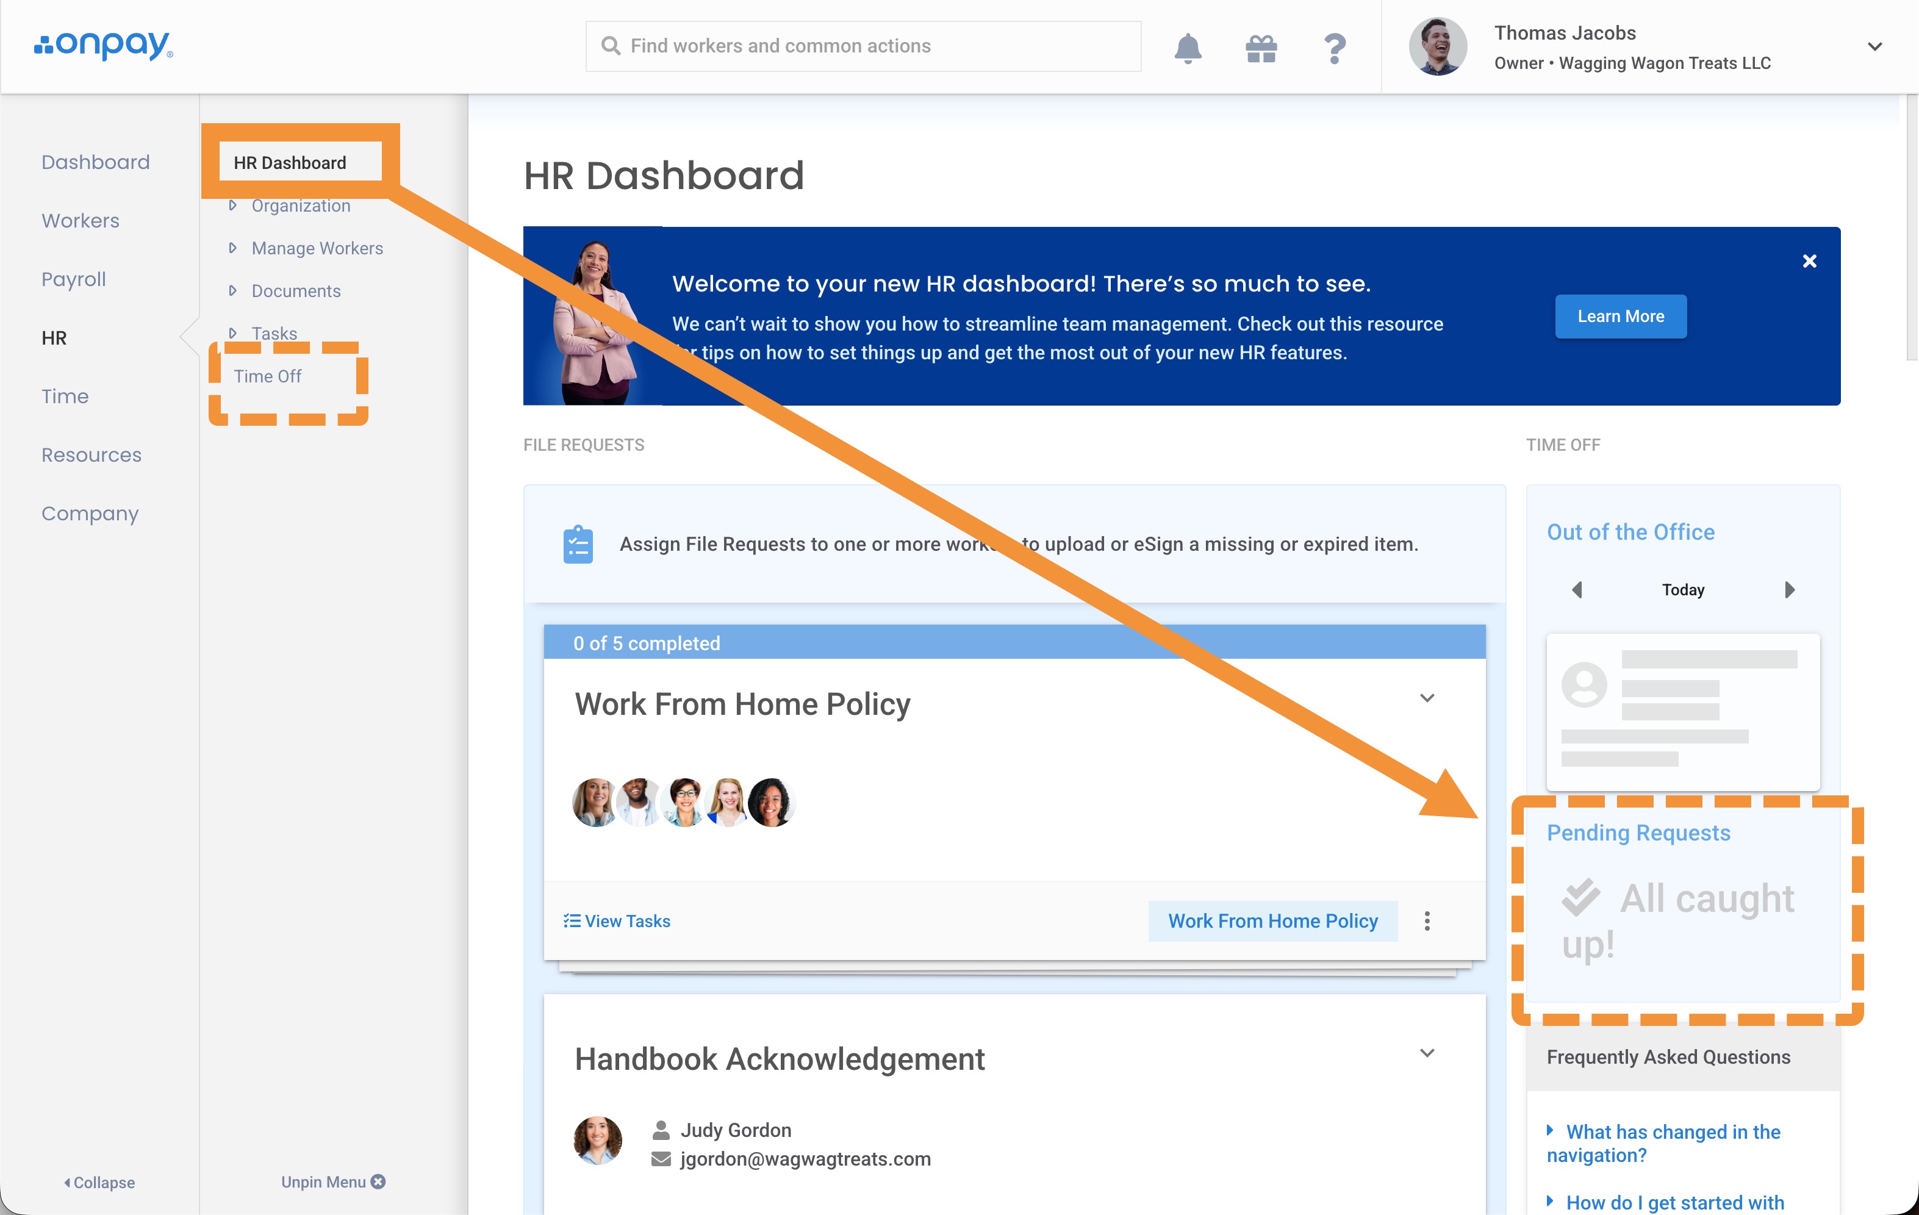Collapse the left sidebar

coord(99,1182)
